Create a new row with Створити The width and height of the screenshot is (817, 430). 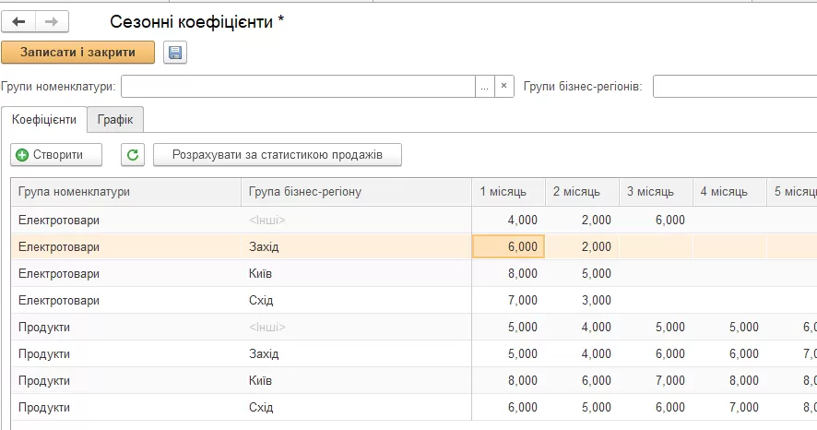(56, 155)
